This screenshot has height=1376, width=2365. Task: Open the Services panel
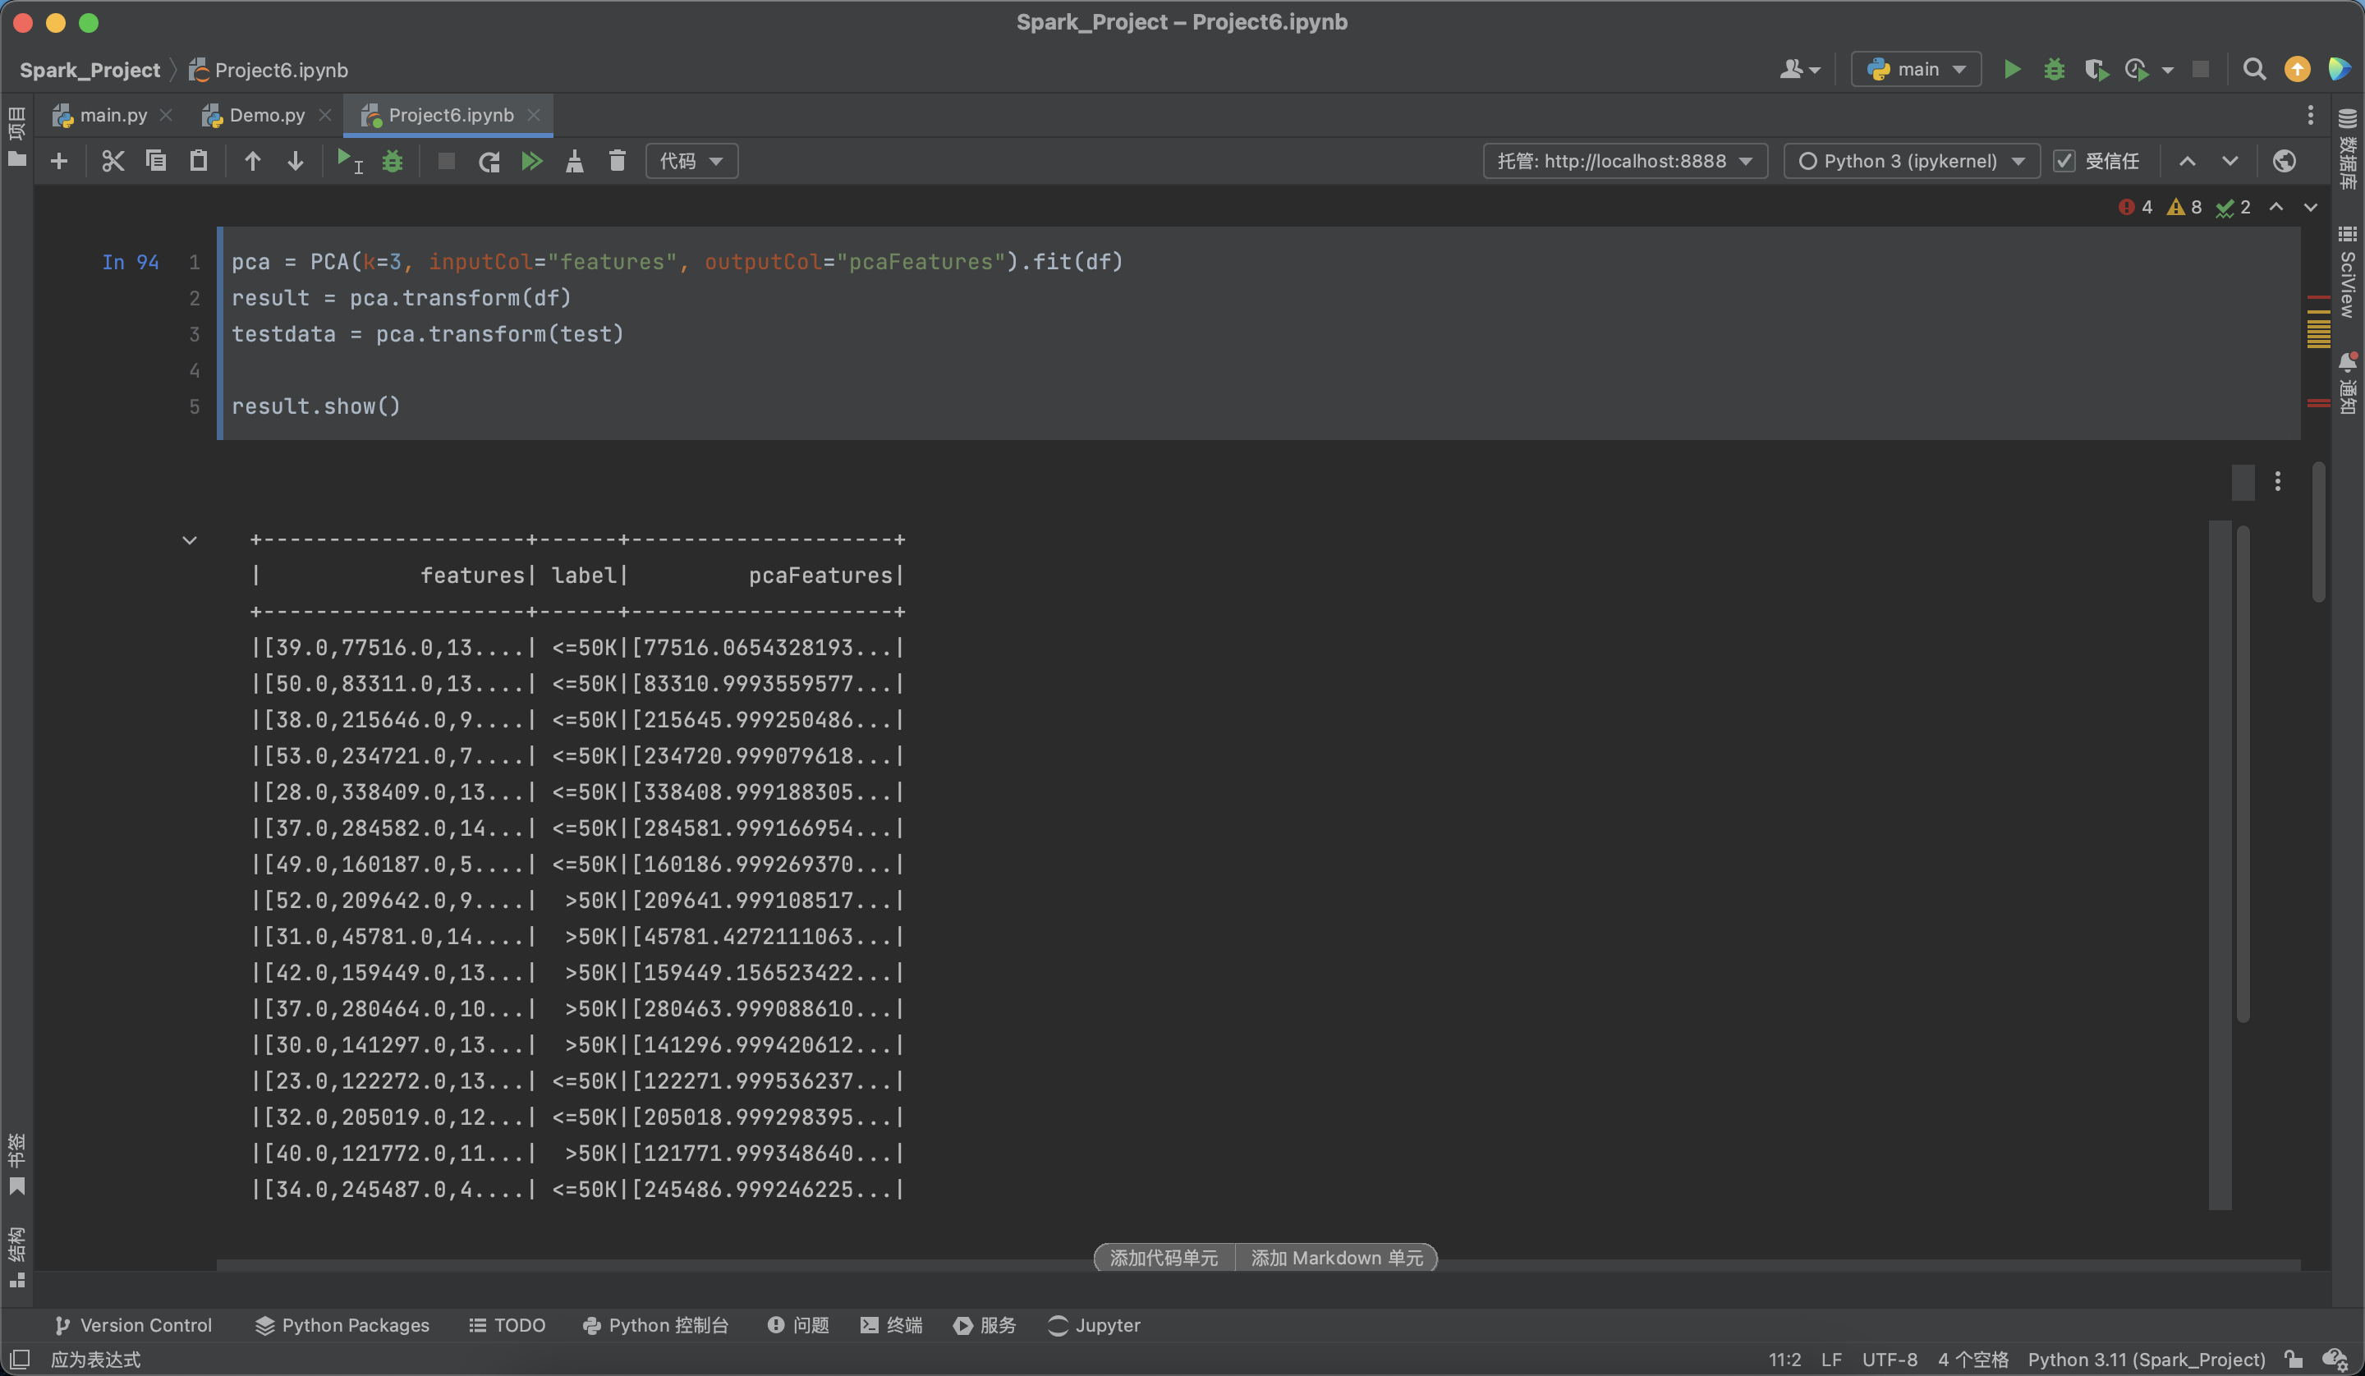985,1325
